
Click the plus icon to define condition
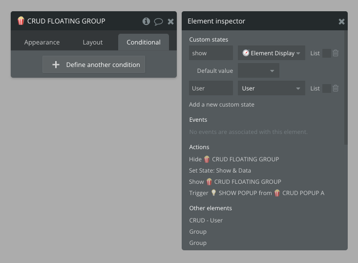click(x=56, y=65)
